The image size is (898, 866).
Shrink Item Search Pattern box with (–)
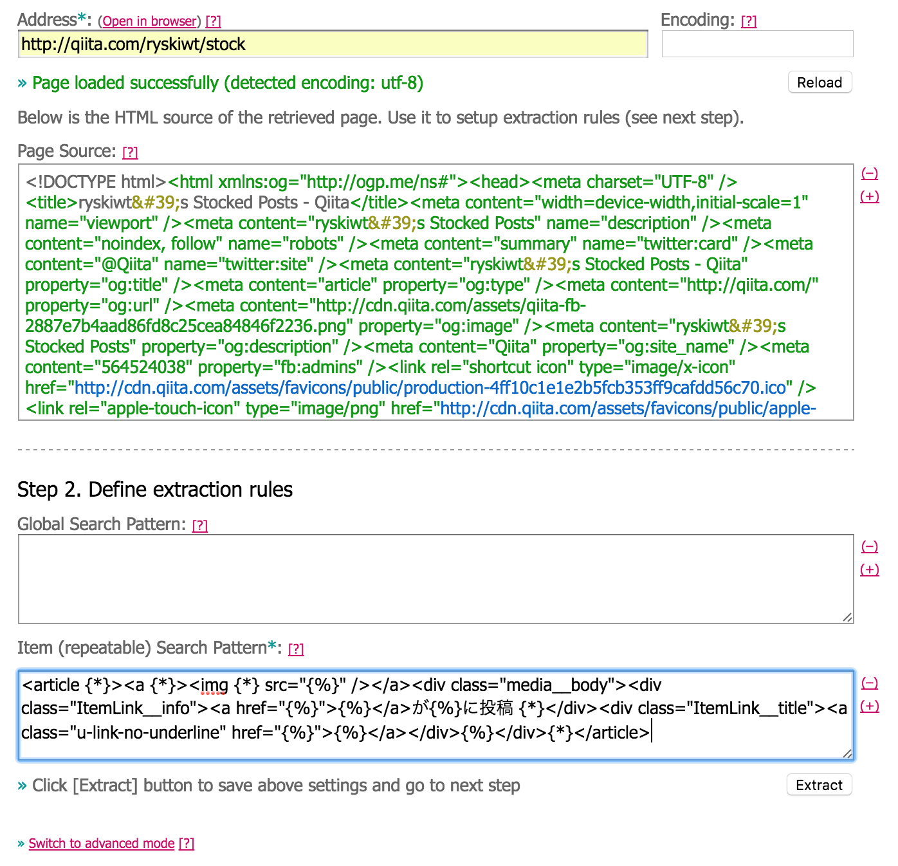870,683
